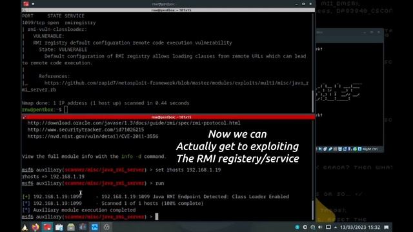Viewport: 413px width, 232px height.
Task: Click 'info -d' green command text
Action: pos(131,157)
